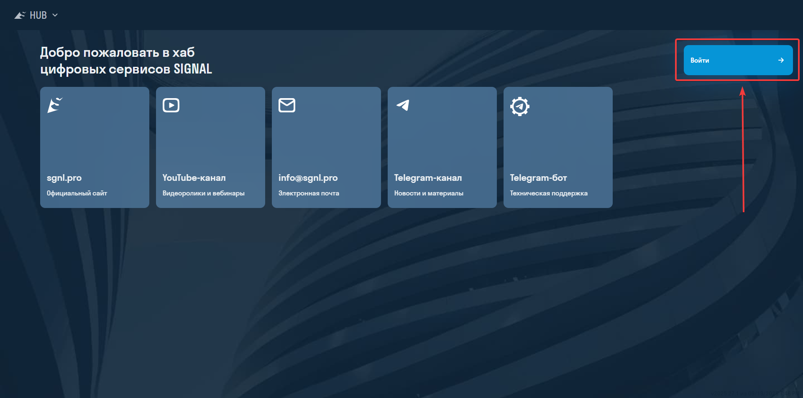Click the HUB text in header
Image resolution: width=803 pixels, height=398 pixels.
click(x=38, y=15)
